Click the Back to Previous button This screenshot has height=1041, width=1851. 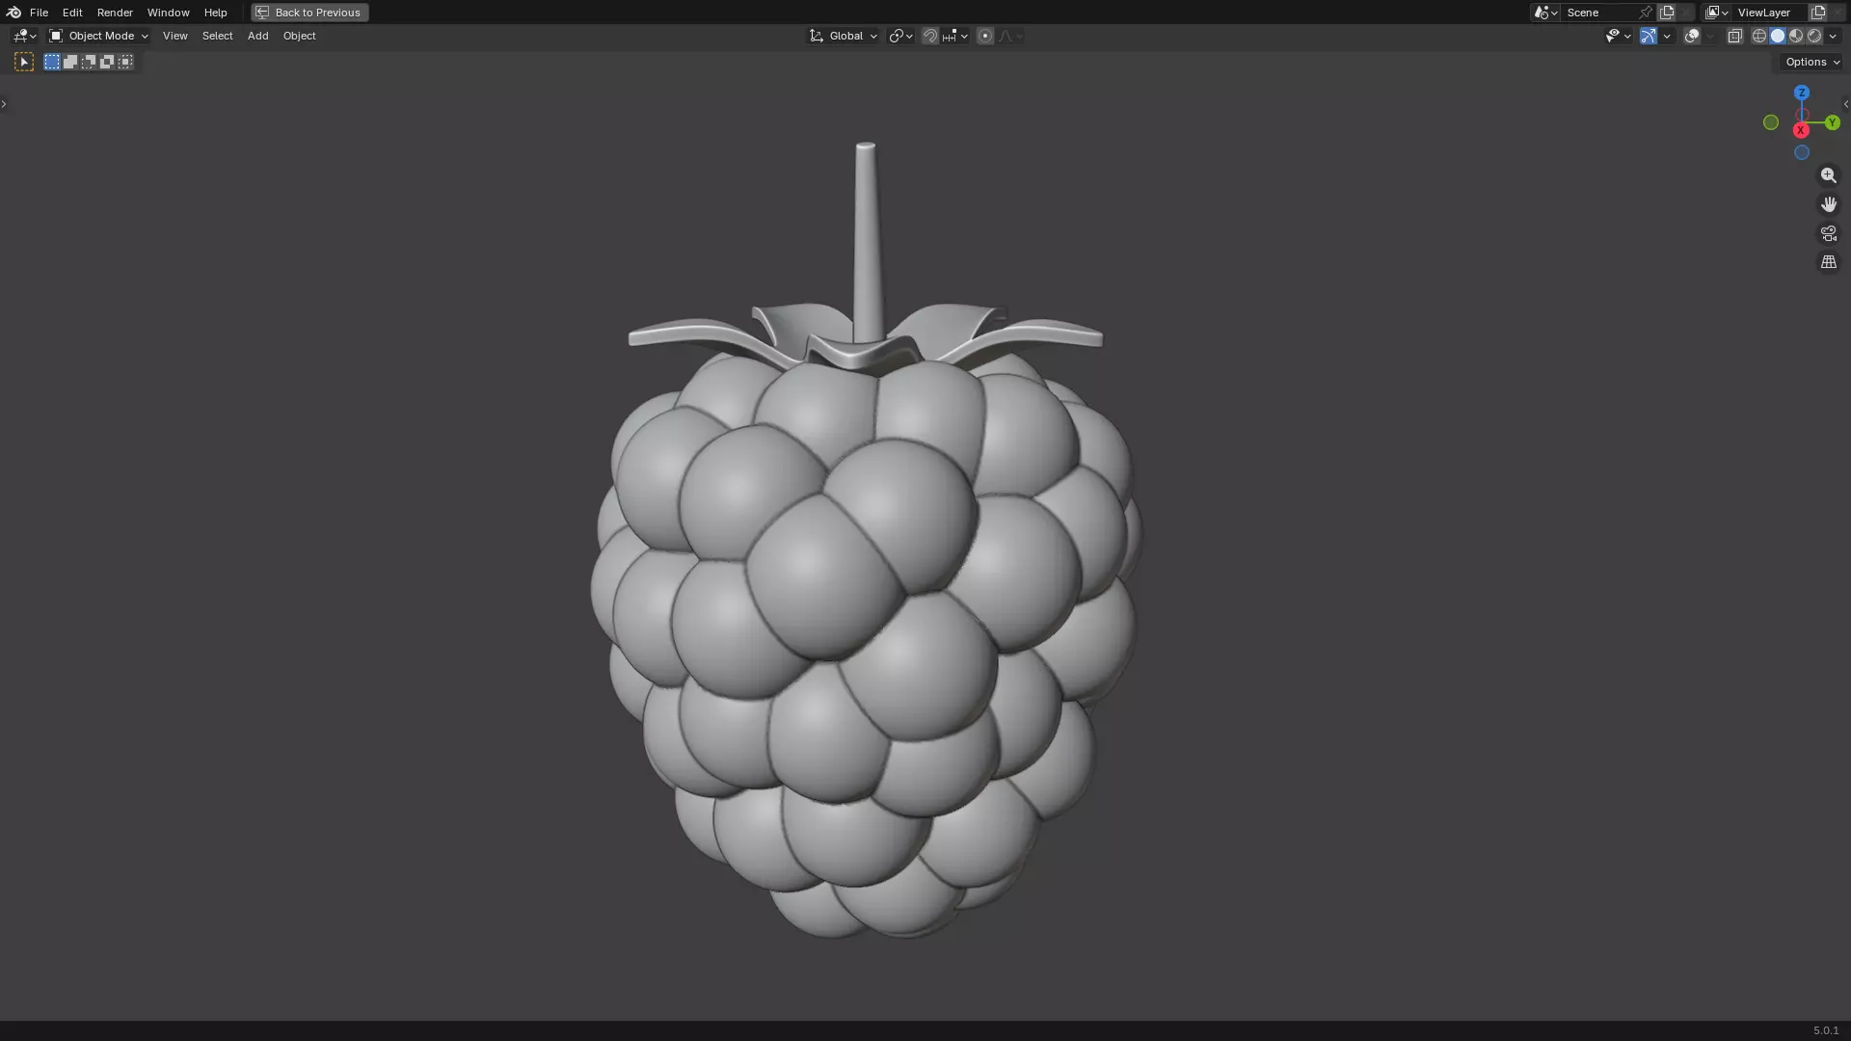309,13
